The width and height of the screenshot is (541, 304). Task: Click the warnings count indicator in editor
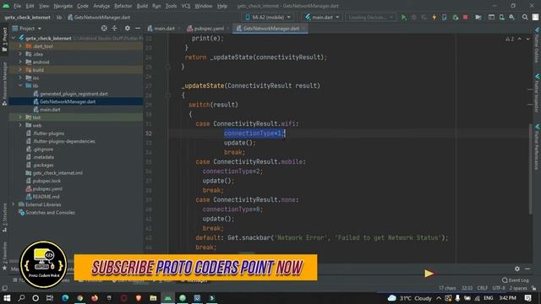tap(510, 39)
